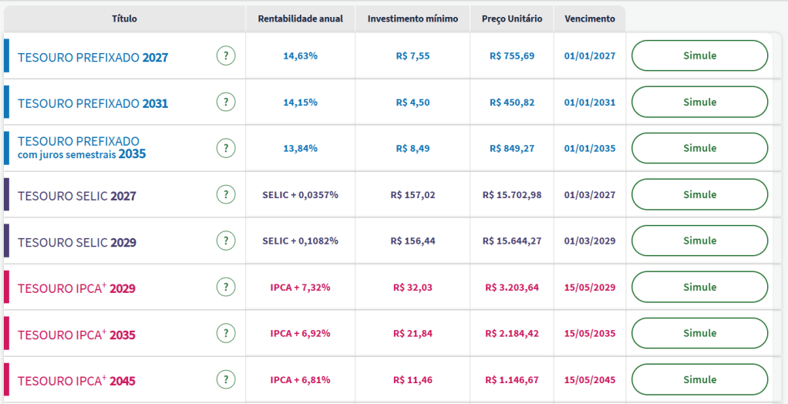Image resolution: width=788 pixels, height=404 pixels.
Task: Open help icon for Tesouro Prefixado 2031
Action: (x=225, y=102)
